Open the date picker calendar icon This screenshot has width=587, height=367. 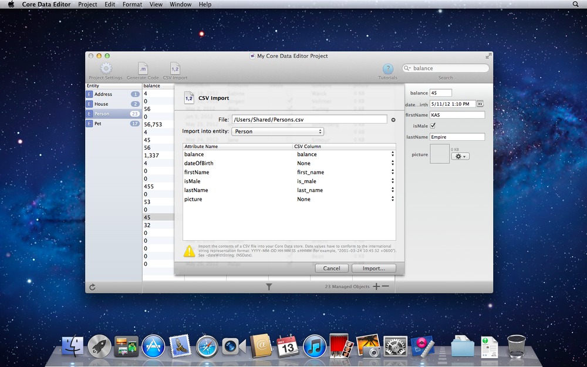coord(480,104)
